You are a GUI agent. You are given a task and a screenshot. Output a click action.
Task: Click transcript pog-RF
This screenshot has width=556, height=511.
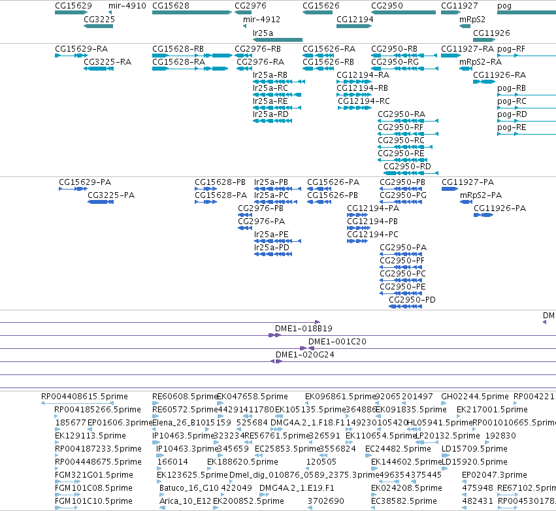[511, 48]
